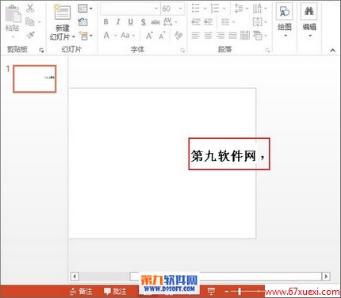Zoom out with the minus button
341x298 pixels.
pos(226,292)
